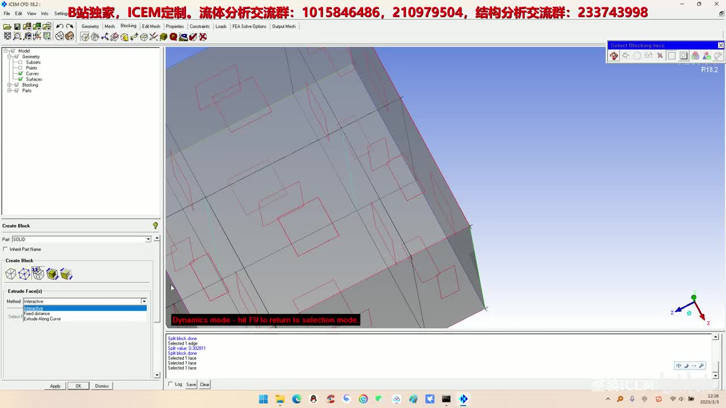Select the 2D to 3D block icon
This screenshot has width=726, height=408.
coord(52,274)
